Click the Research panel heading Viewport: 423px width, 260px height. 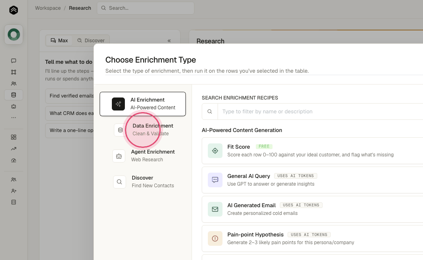tap(210, 41)
